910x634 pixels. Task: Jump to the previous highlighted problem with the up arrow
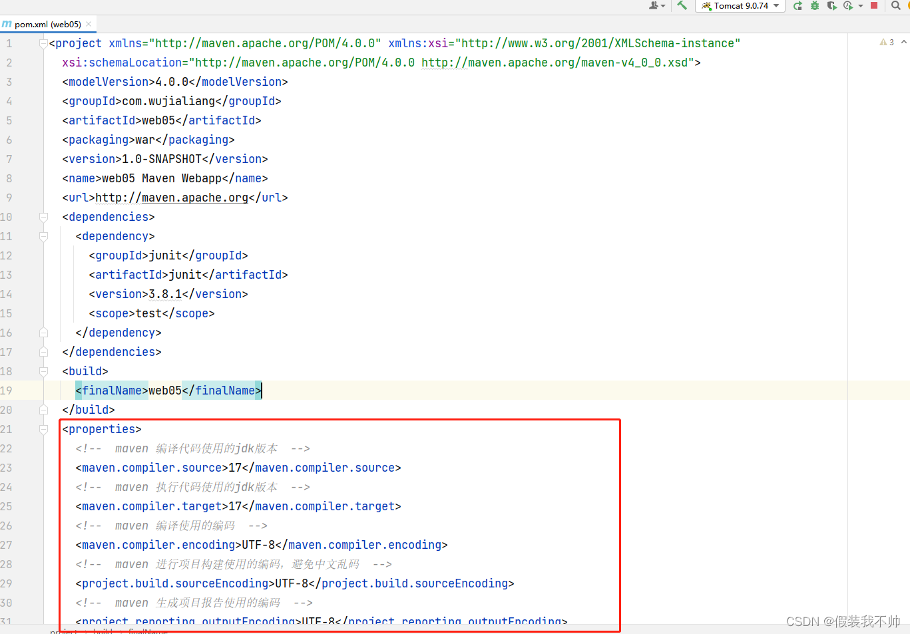point(904,42)
